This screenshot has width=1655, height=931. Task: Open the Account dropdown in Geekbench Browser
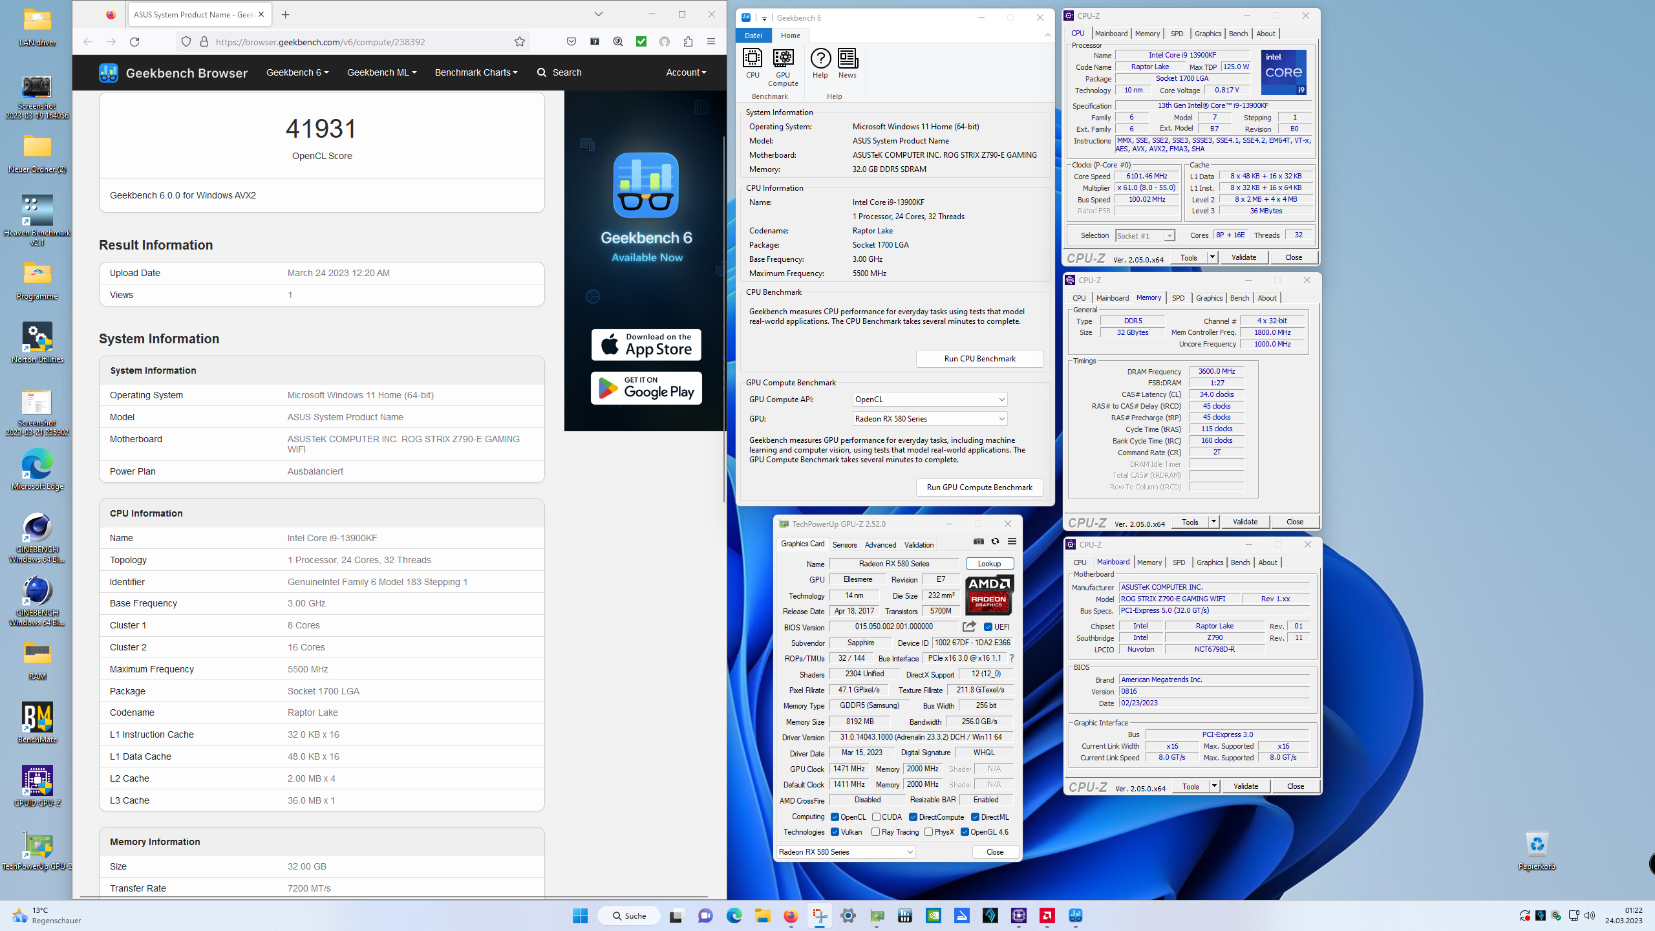[x=686, y=72]
